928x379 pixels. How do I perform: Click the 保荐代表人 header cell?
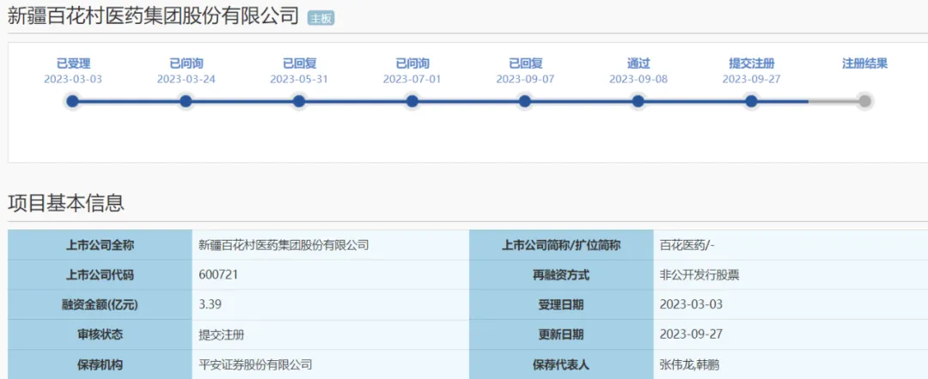tap(561, 364)
